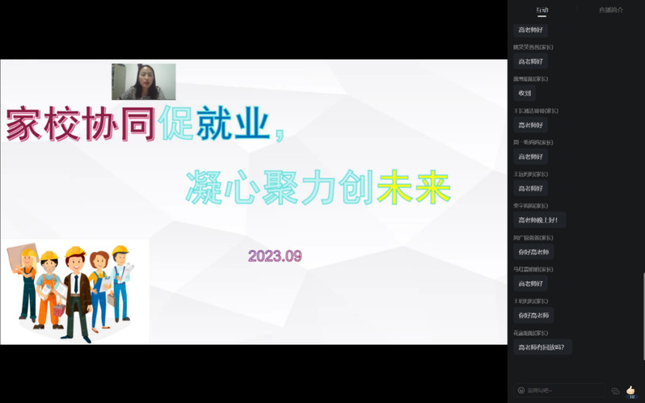Click the last 你好高老师 message above 花涵妈妈
Screen dimensions: 645x403
533,315
